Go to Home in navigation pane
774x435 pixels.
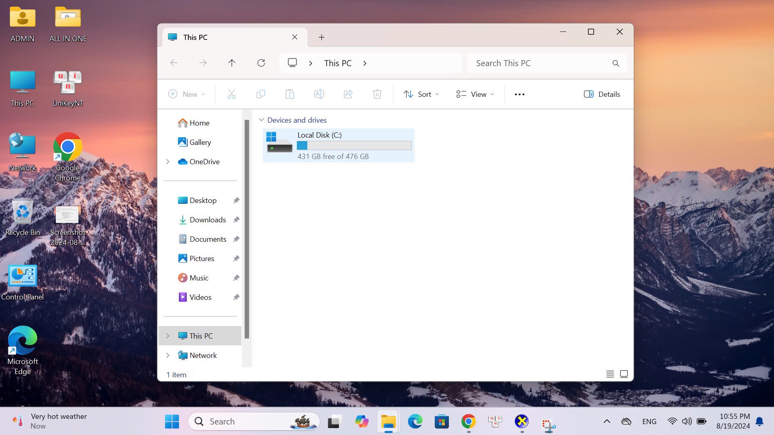199,123
